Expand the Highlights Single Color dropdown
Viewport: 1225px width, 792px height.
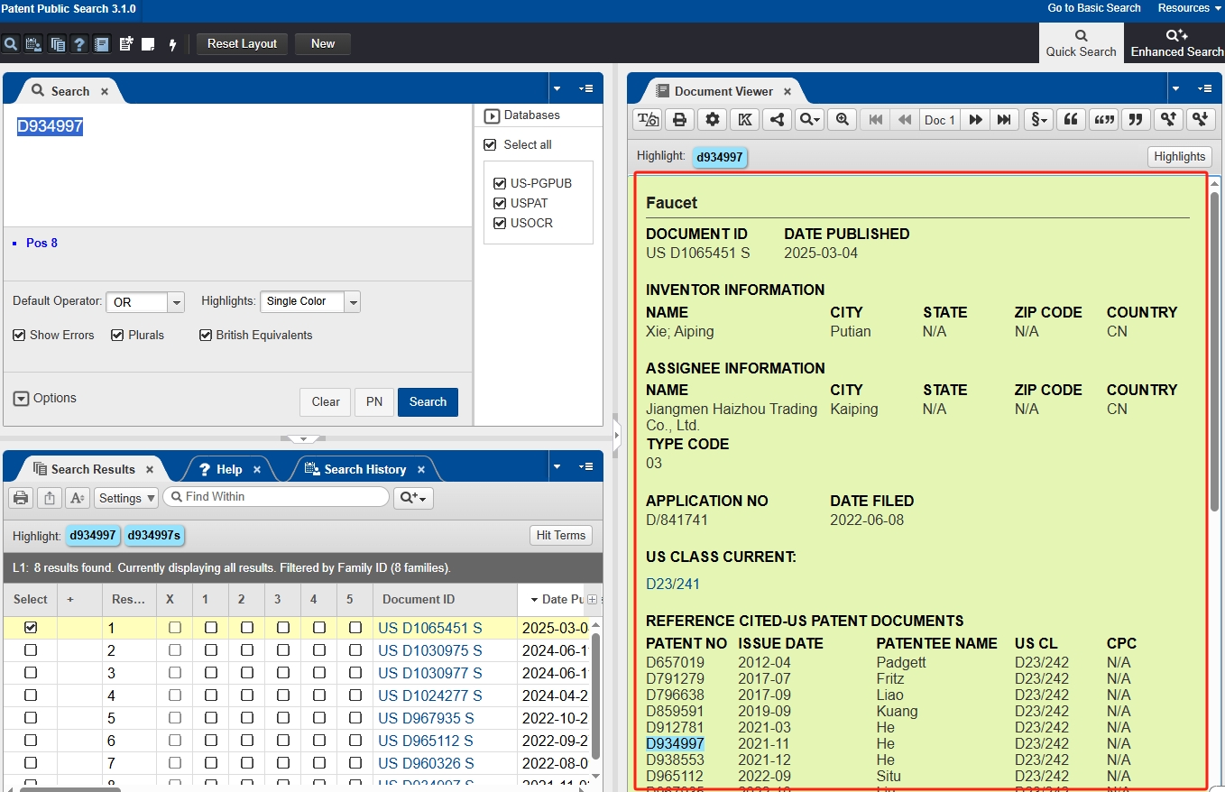pyautogui.click(x=353, y=302)
